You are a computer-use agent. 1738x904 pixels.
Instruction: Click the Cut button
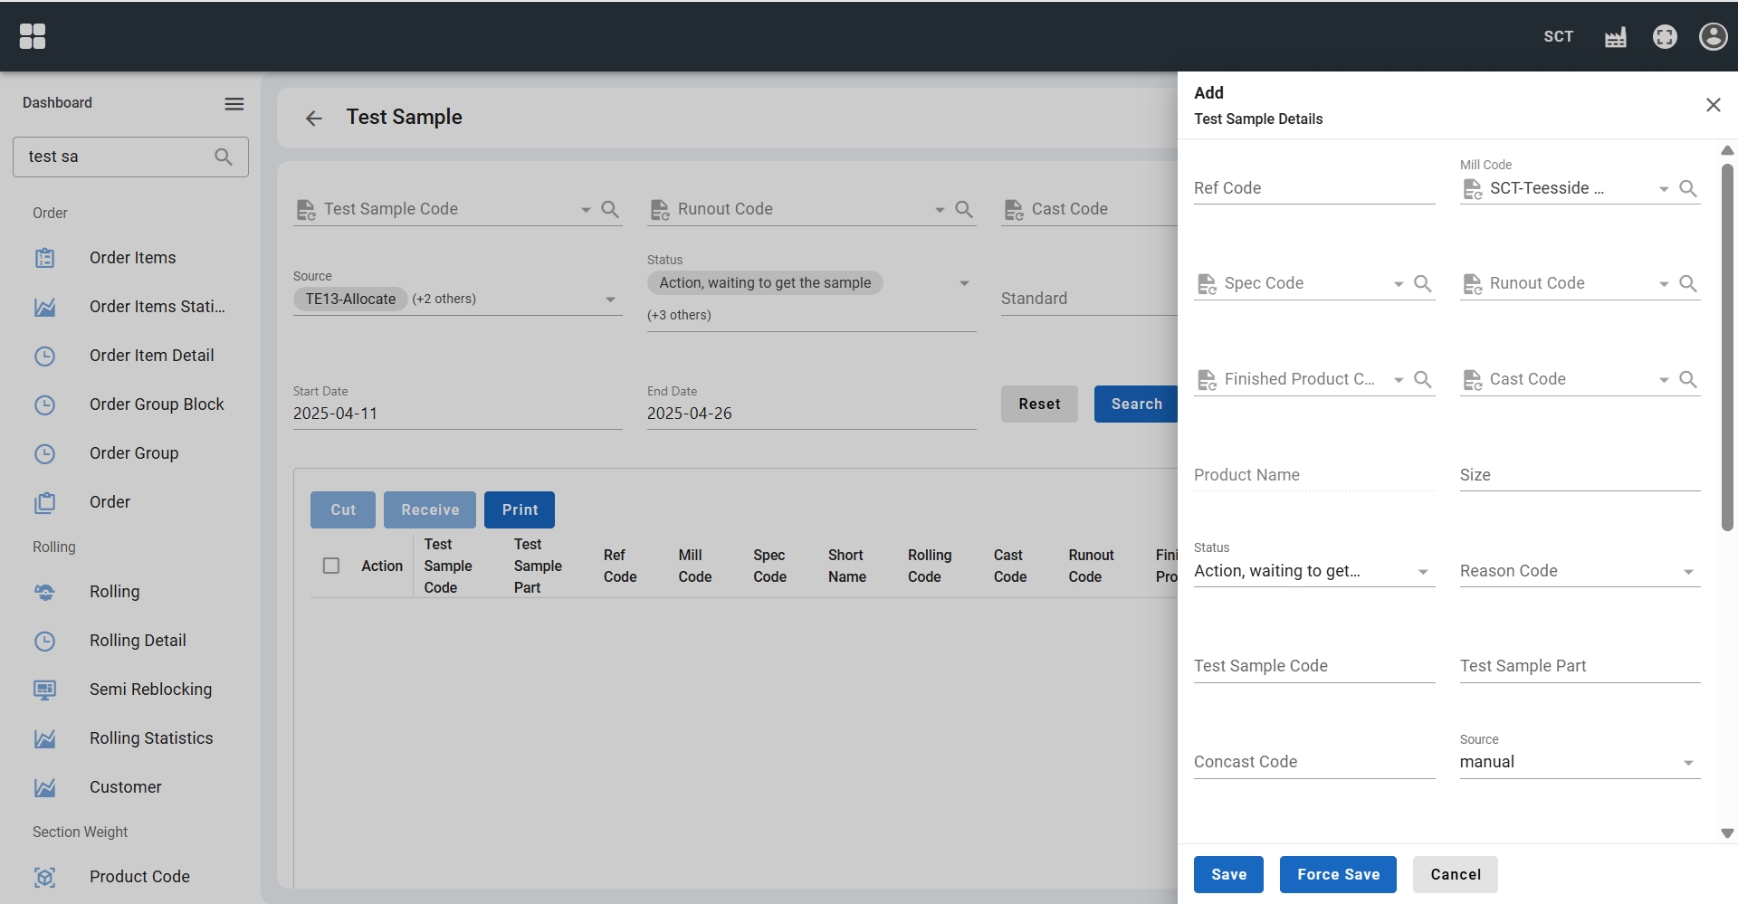coord(343,509)
